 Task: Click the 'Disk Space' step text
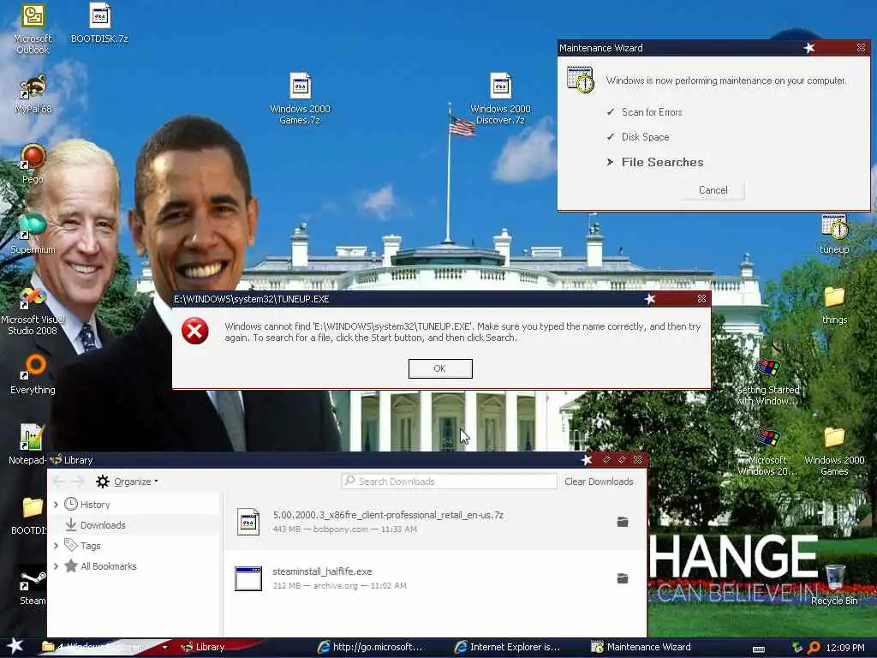(x=645, y=136)
